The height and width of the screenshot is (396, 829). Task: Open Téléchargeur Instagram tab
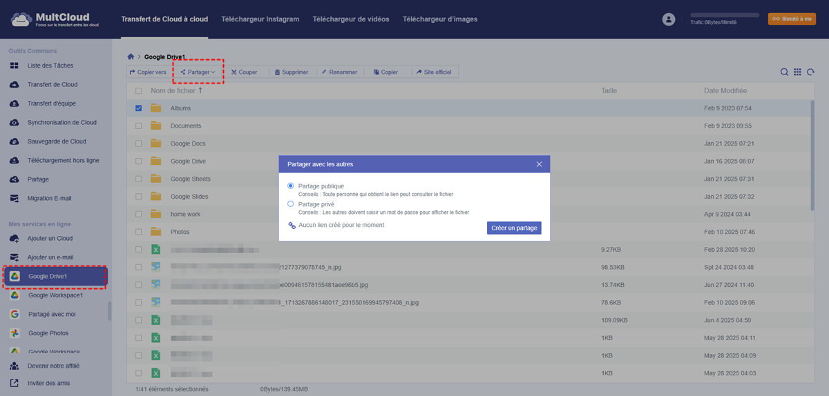260,19
